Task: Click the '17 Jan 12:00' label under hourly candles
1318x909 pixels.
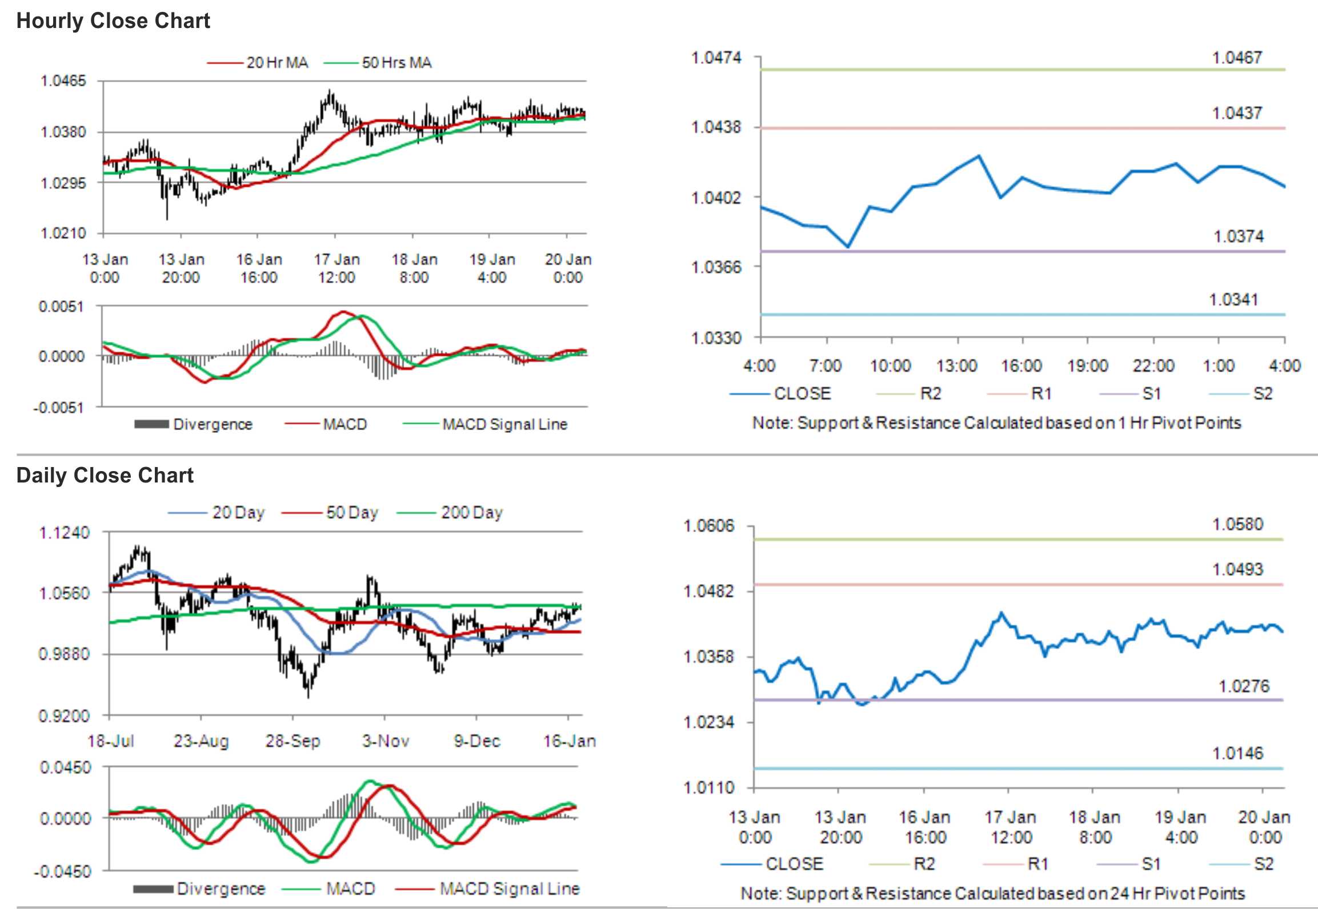Action: 336,268
